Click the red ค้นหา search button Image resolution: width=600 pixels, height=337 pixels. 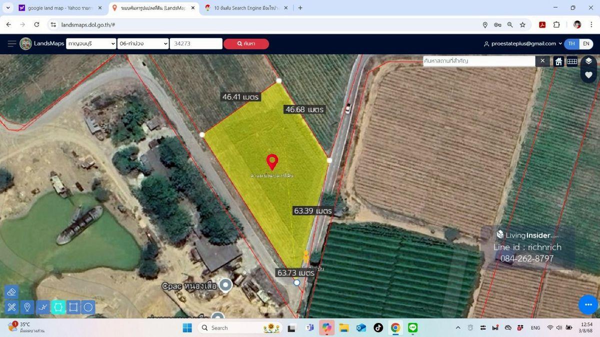[246, 44]
